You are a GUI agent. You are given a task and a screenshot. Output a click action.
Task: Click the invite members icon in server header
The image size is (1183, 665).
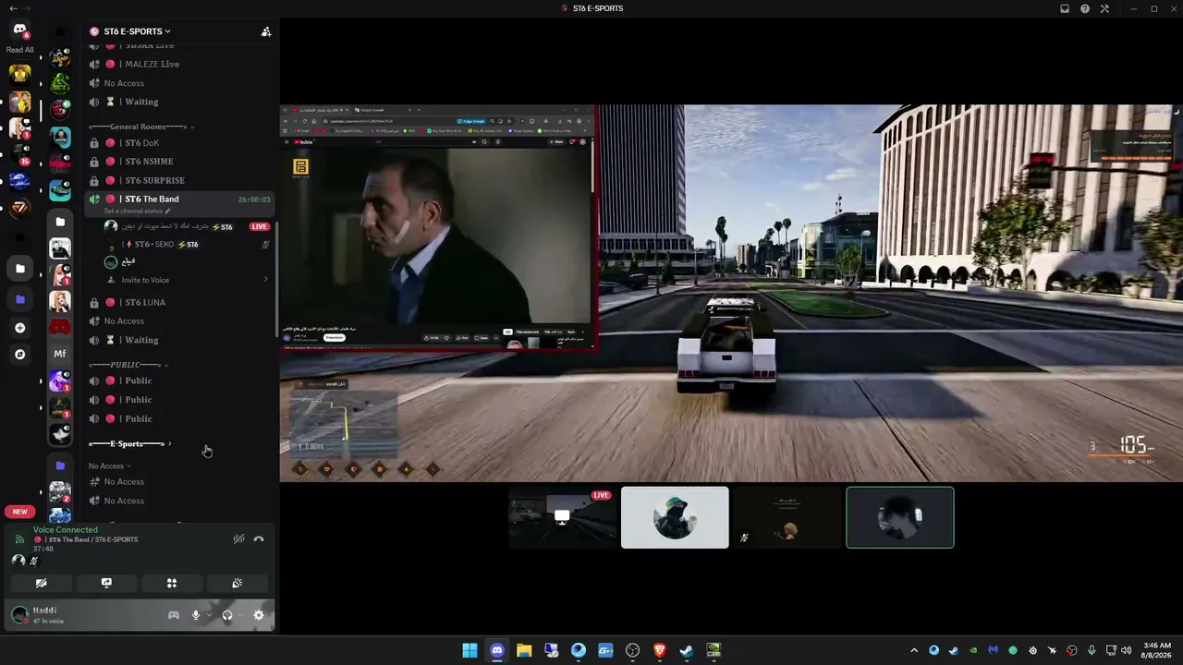pos(266,31)
